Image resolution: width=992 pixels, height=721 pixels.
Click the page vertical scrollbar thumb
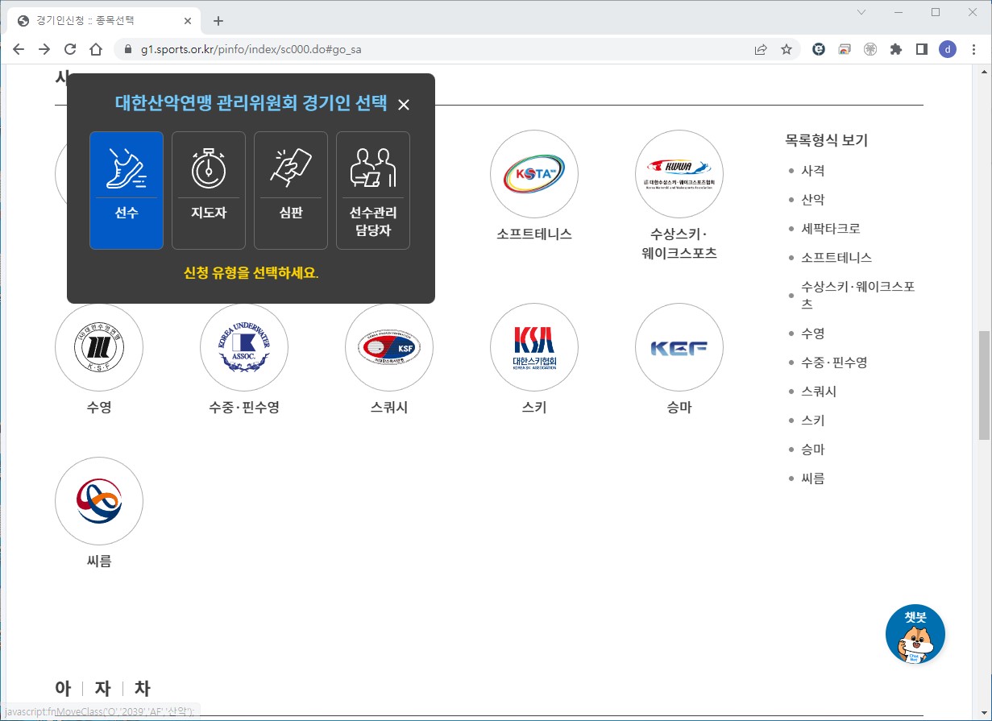[x=984, y=384]
